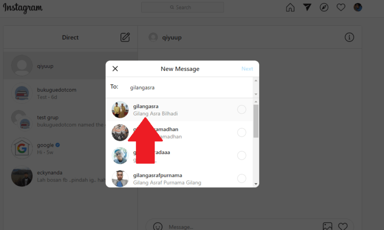The height and width of the screenshot is (230, 384).
Task: Open the Instagram logo home link
Action: (23, 8)
